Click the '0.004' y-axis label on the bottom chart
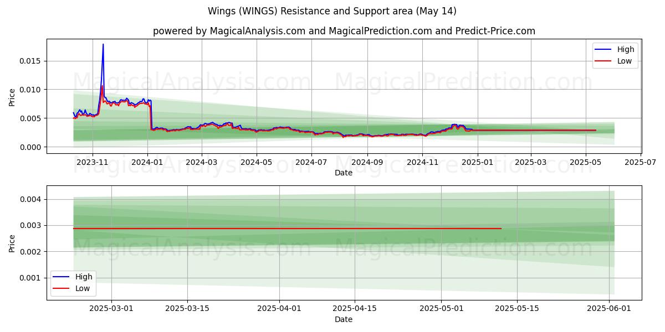This screenshot has width=665, height=332. point(32,199)
